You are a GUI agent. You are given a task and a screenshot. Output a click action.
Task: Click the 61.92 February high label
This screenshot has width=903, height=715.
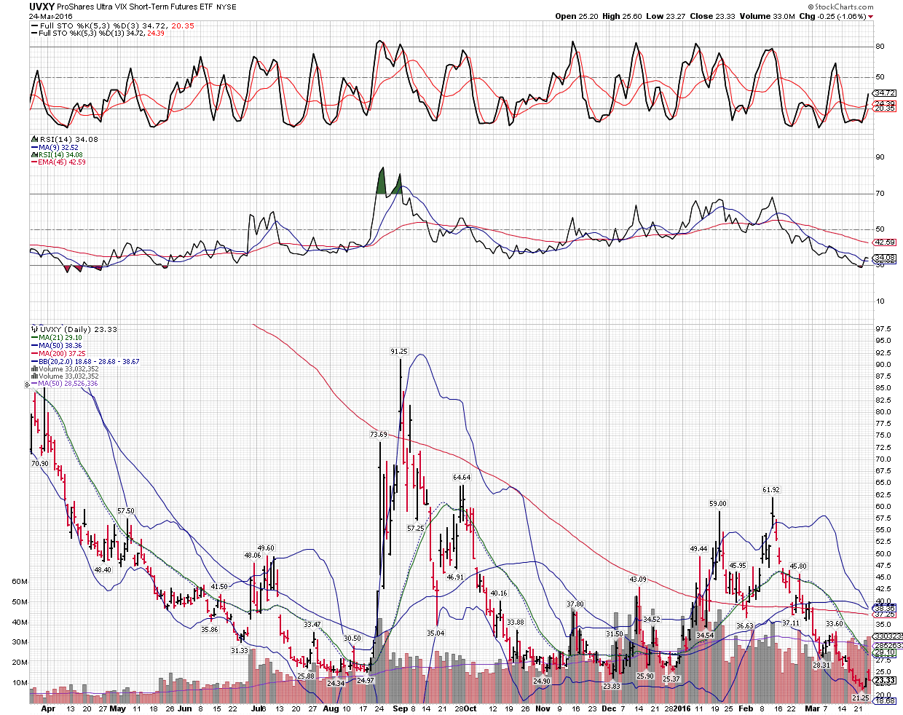pos(771,490)
